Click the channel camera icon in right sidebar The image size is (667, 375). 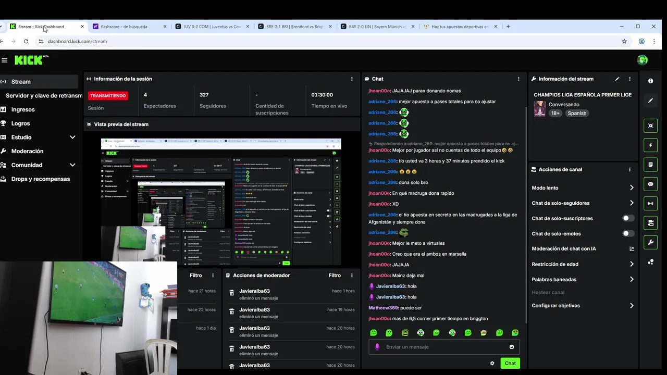point(650,223)
